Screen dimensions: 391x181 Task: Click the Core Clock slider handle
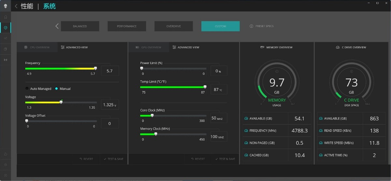pos(152,115)
